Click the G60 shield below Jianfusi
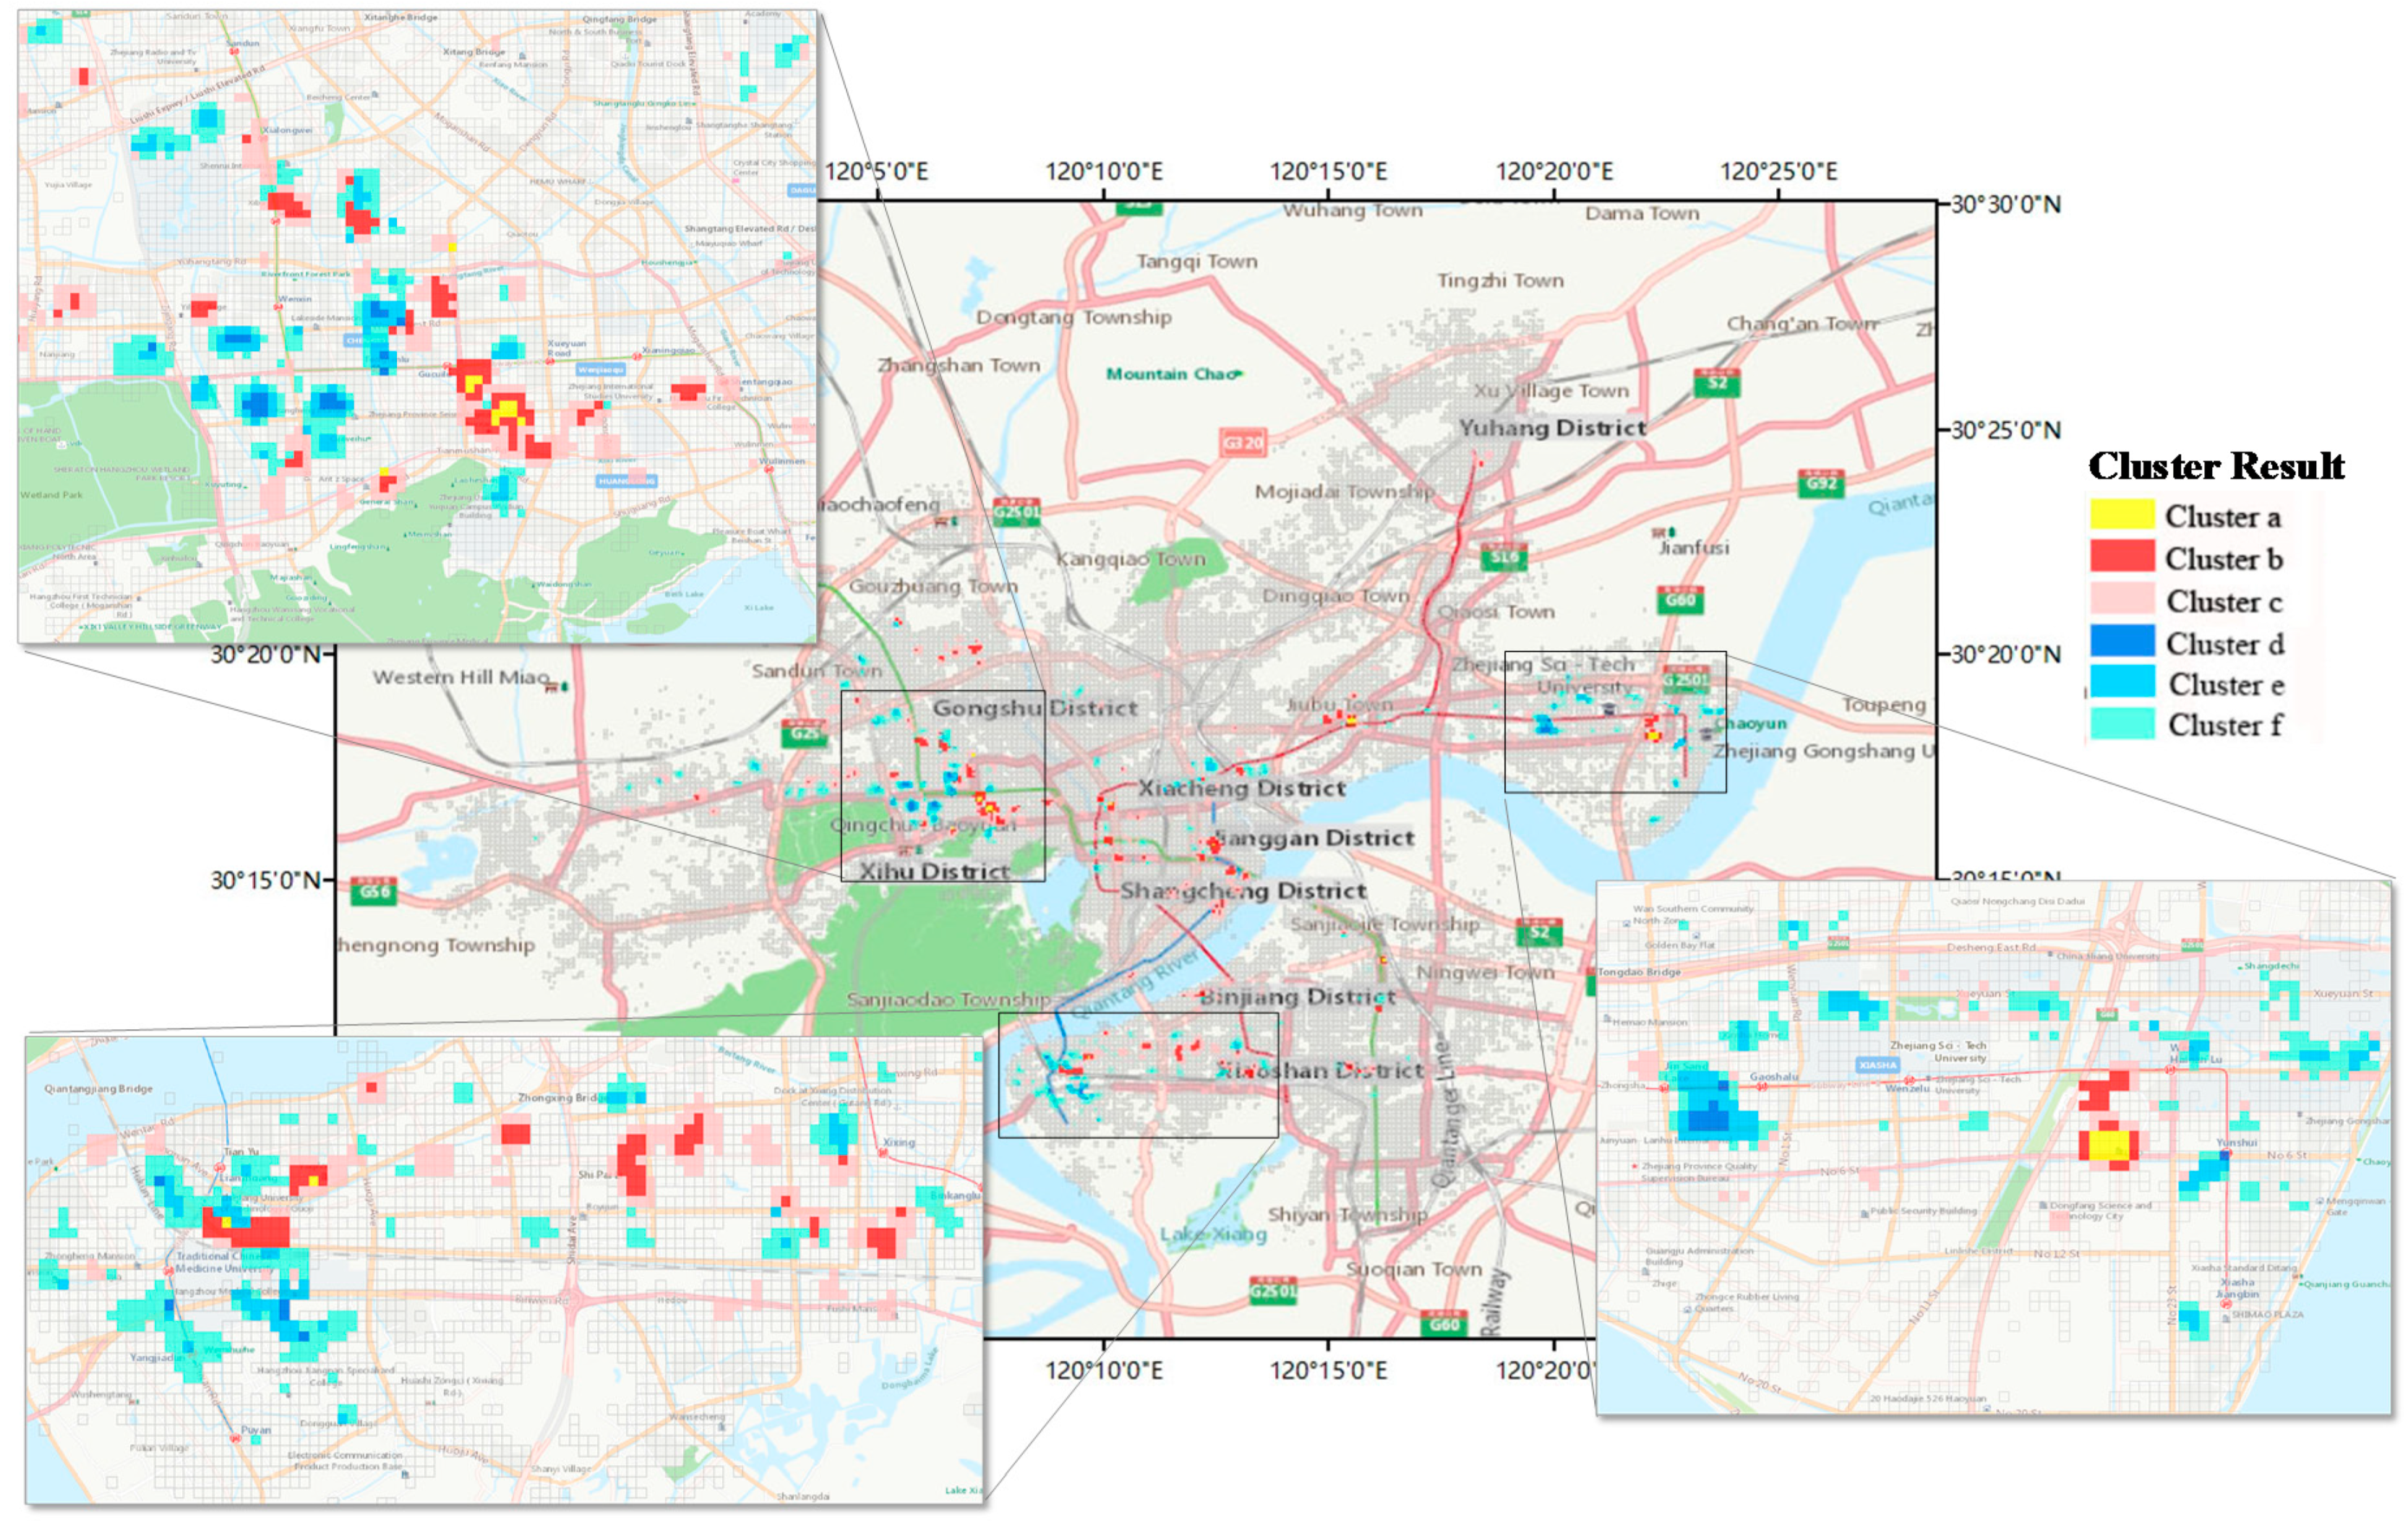Screen dimensions: 2408x1530 click(x=1679, y=600)
